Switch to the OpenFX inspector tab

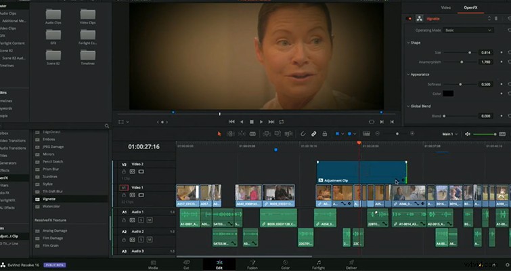coord(470,7)
